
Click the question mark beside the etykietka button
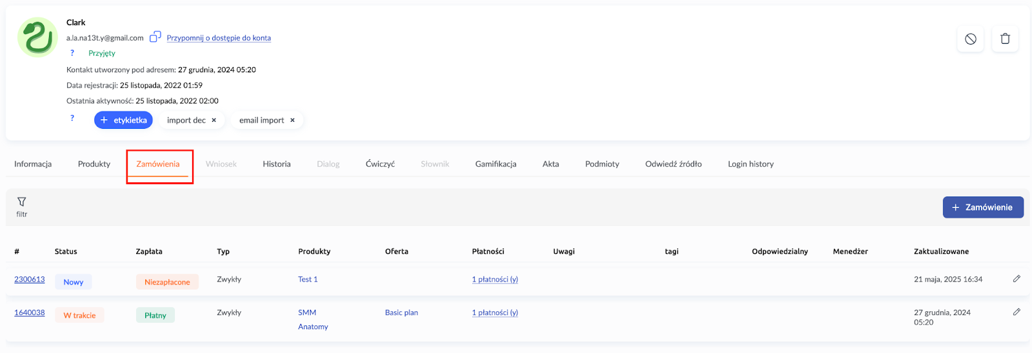click(72, 118)
